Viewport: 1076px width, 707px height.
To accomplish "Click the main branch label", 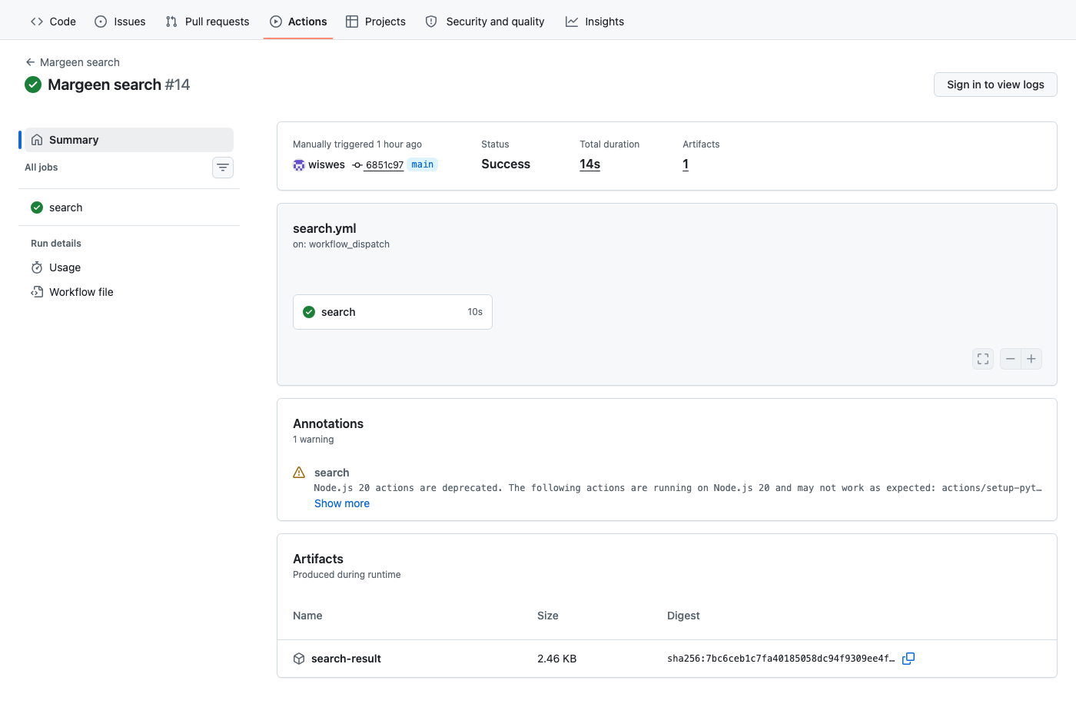I will pyautogui.click(x=422, y=164).
